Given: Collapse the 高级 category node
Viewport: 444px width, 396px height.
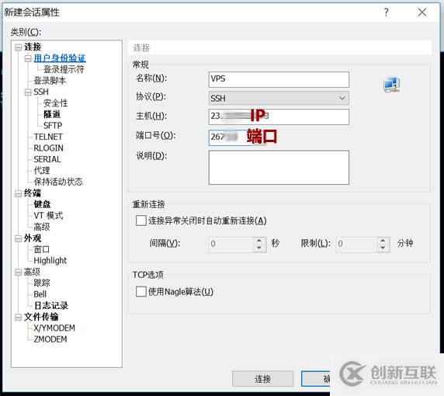Looking at the screenshot, I should [x=18, y=273].
